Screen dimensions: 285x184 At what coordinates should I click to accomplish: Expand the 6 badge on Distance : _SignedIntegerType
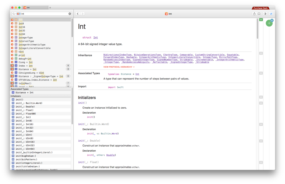pos(68,76)
